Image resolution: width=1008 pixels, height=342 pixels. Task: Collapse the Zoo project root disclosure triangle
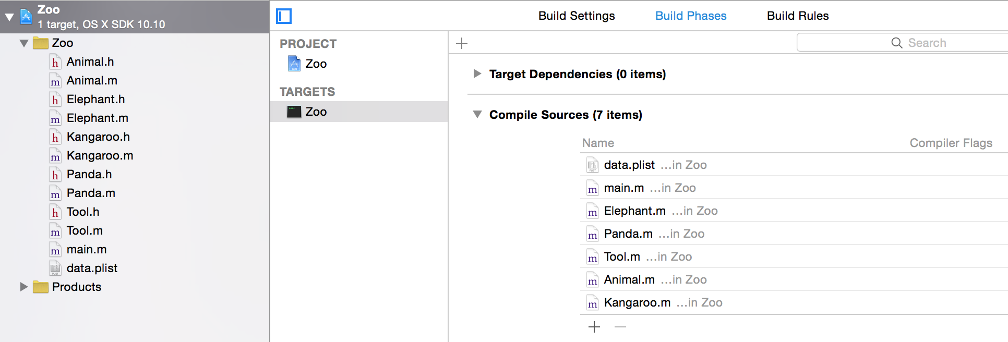9,17
